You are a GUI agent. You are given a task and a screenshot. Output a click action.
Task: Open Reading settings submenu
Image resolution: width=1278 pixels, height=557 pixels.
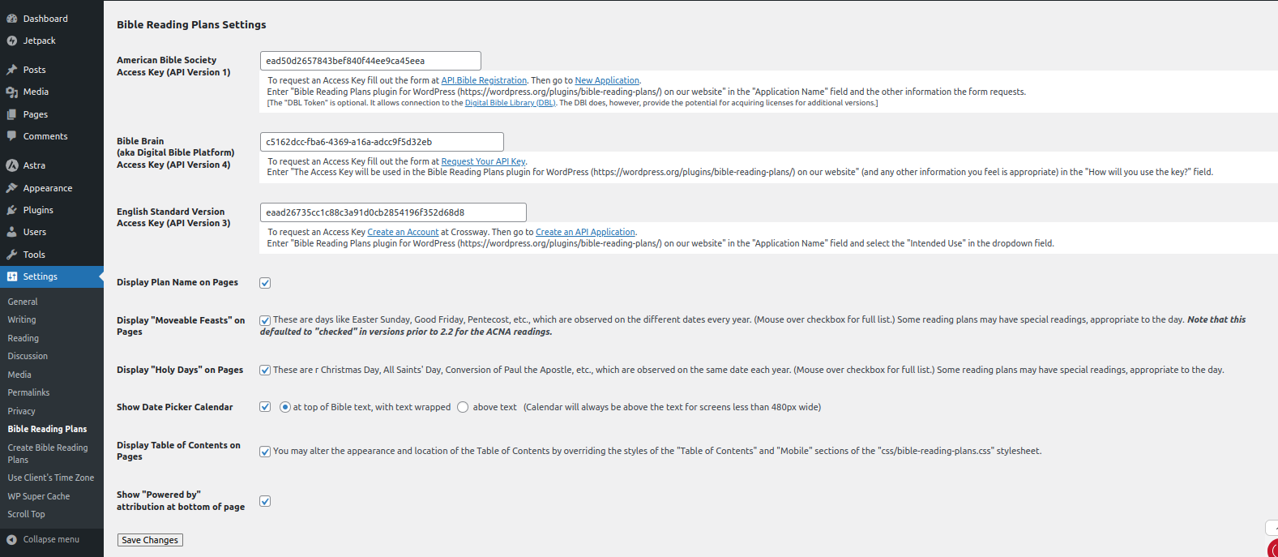(x=24, y=338)
